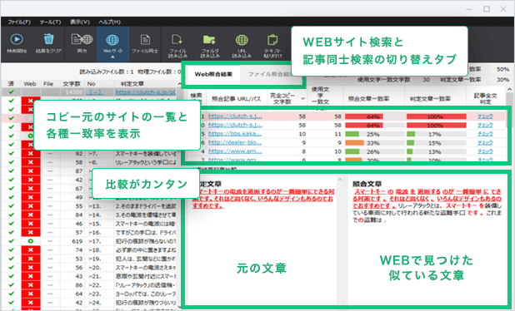The height and width of the screenshot is (311, 515).
Task: Click the results table scrollbar up arrow
Action: pos(509,89)
